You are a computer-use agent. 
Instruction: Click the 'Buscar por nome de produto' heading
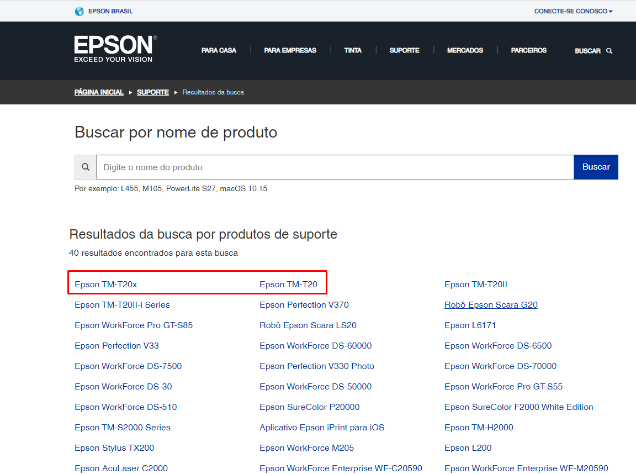point(176,132)
